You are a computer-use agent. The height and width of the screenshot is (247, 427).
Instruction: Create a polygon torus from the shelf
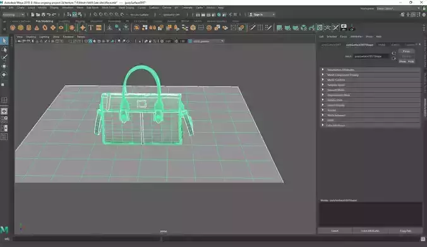45,28
